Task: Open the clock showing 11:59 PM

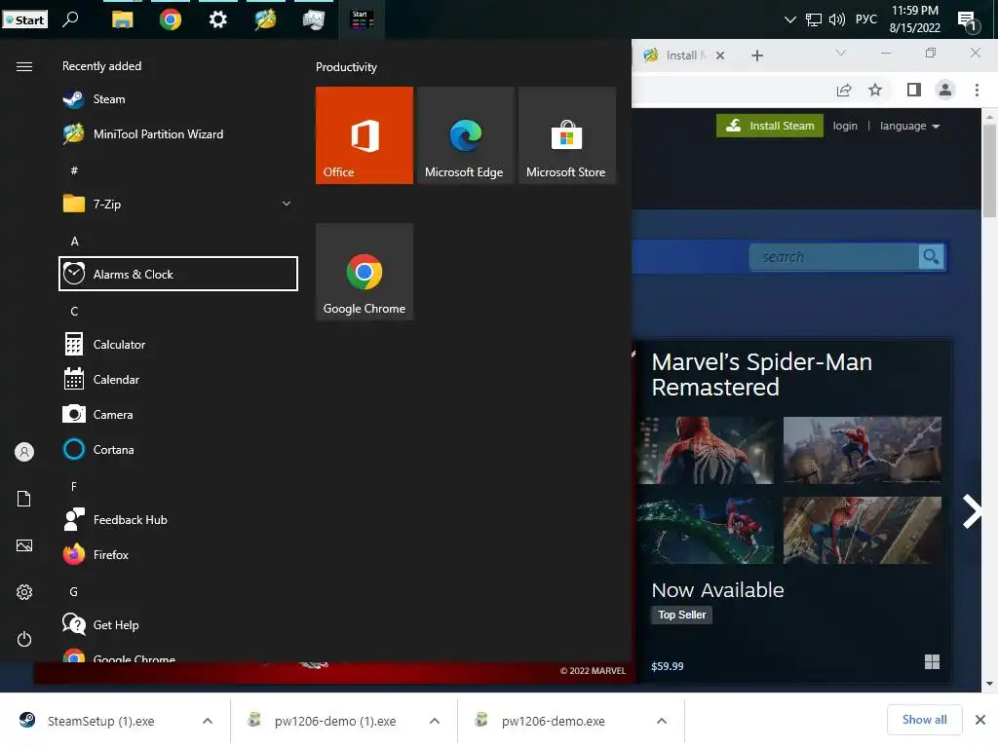Action: pyautogui.click(x=914, y=19)
